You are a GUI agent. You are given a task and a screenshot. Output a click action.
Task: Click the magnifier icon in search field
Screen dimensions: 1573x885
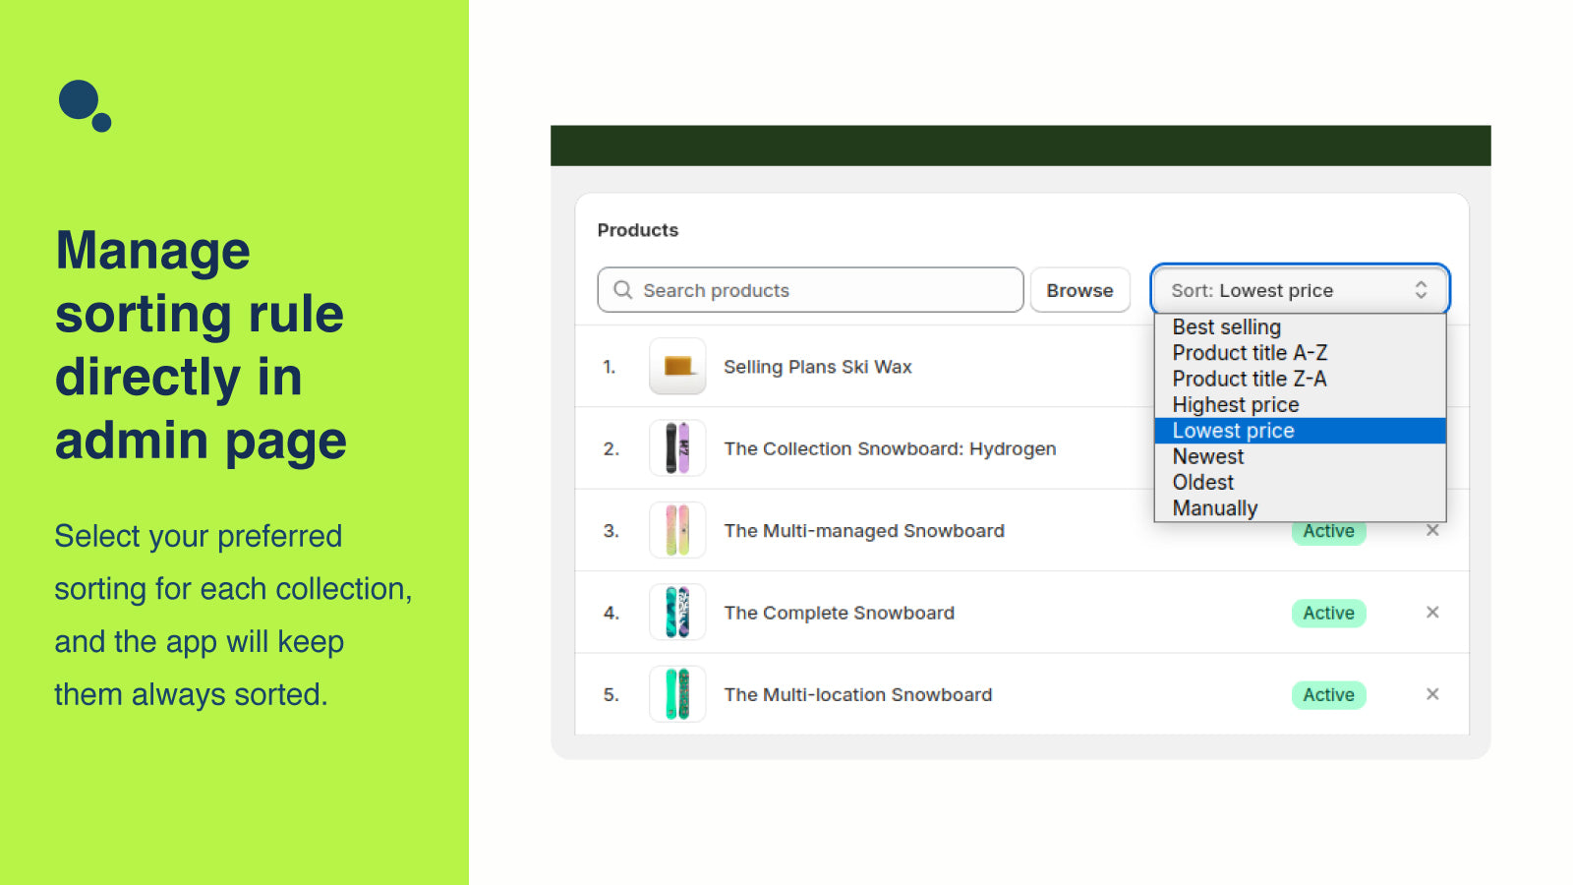pos(622,290)
